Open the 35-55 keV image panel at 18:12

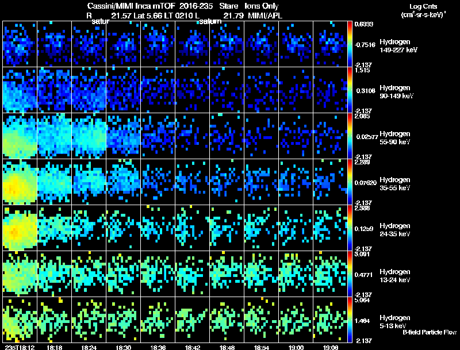(x=20, y=182)
